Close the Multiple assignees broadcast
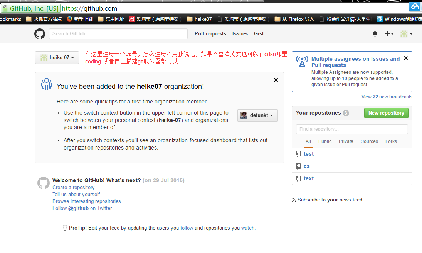Viewport: 422px width, 253px height. click(x=406, y=58)
